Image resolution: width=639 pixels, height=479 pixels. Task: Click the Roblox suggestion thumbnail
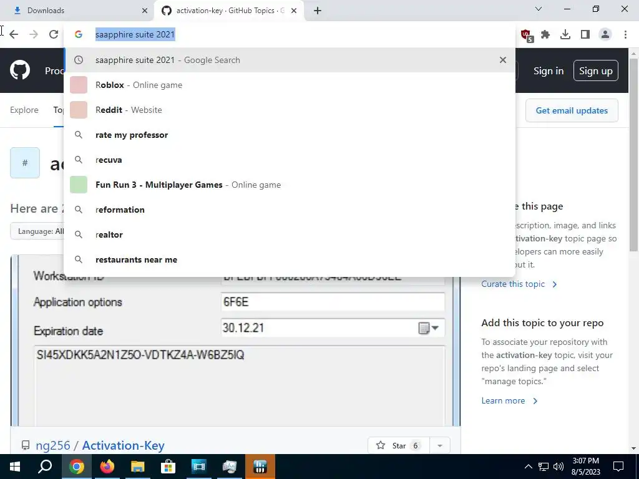79,85
